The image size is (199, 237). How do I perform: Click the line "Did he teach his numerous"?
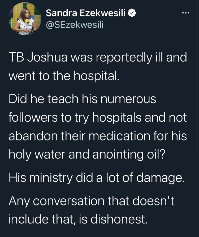coord(82,99)
